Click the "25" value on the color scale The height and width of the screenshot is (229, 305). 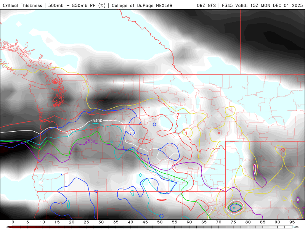click(x=87, y=222)
